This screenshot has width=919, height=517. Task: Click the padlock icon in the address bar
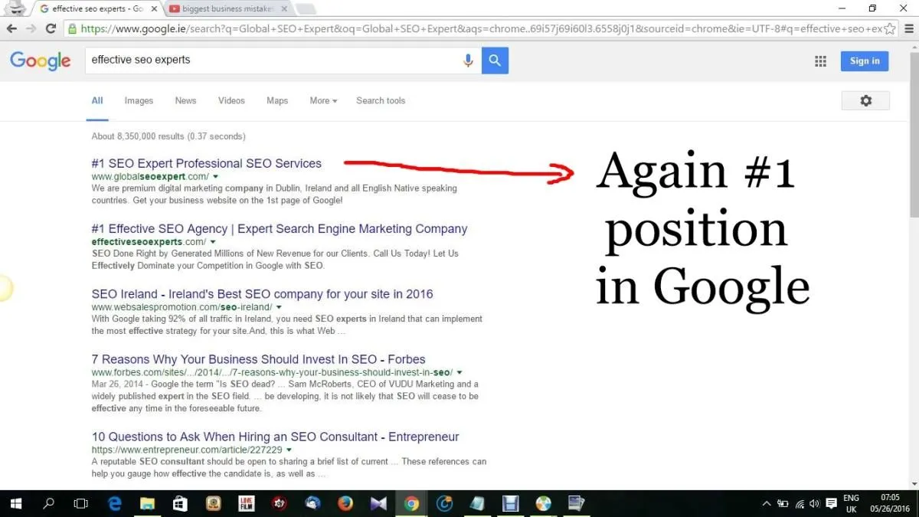(x=71, y=28)
